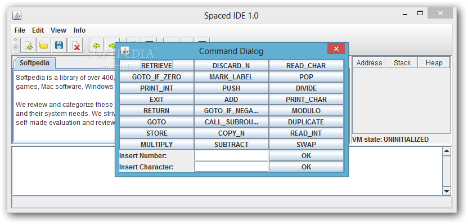
Task: Open the File menu
Action: 20,30
